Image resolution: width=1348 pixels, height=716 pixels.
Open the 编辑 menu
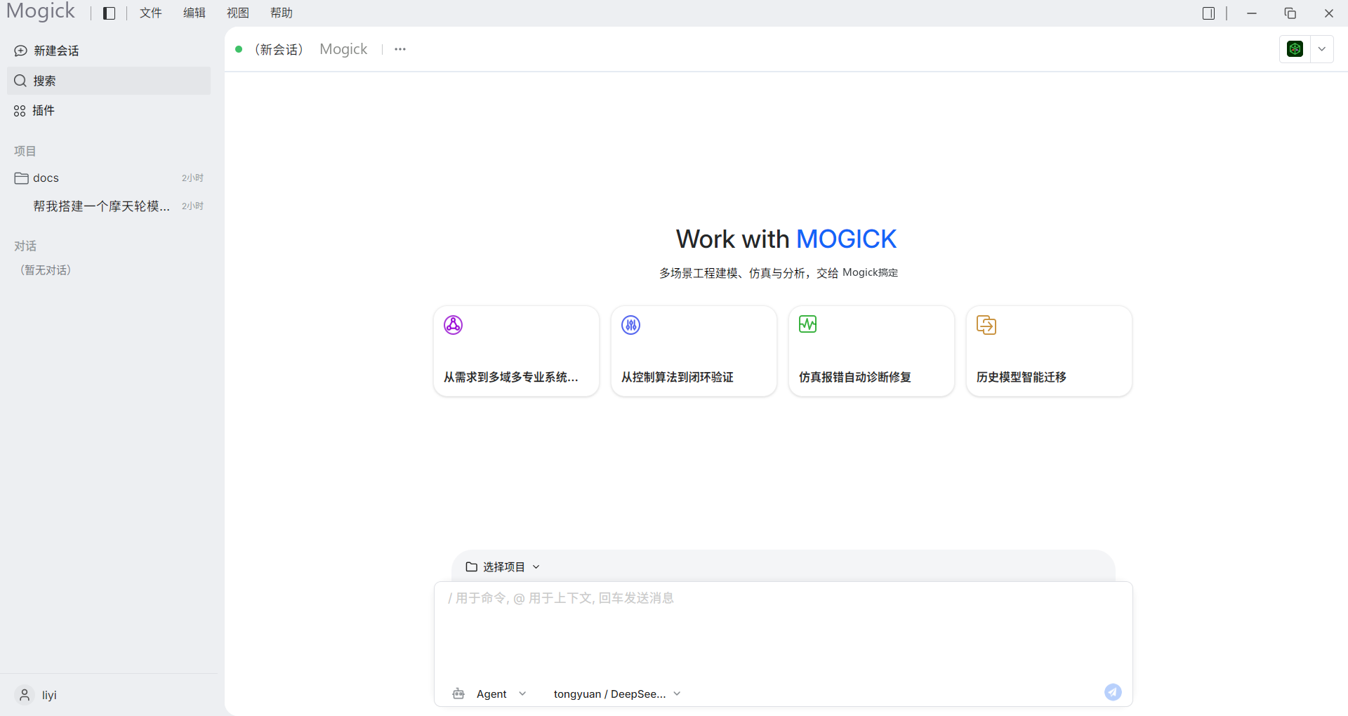coord(194,13)
